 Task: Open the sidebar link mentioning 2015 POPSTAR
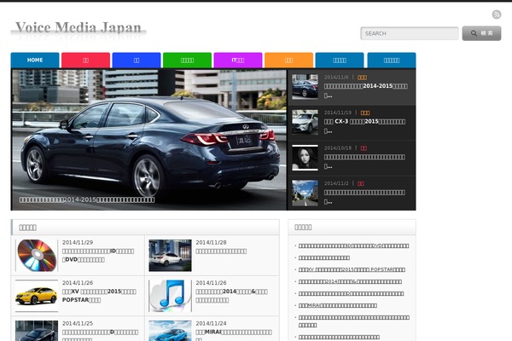[352, 269]
